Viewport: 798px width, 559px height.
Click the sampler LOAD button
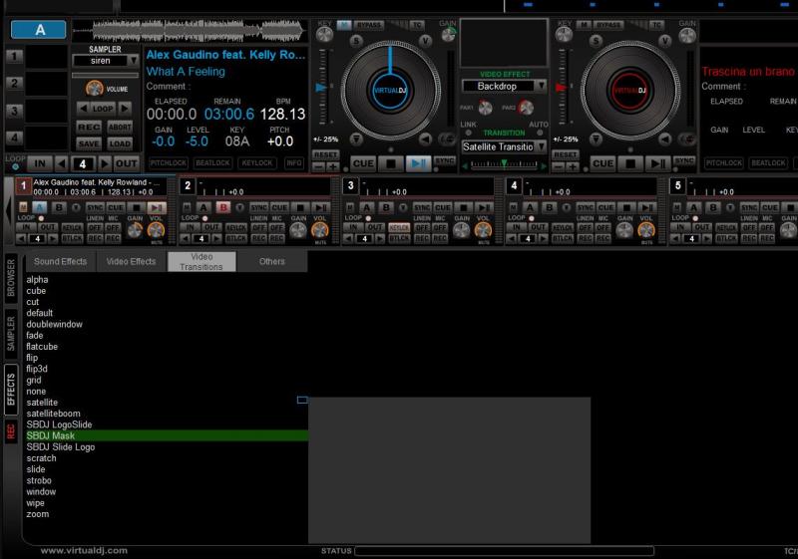click(120, 143)
